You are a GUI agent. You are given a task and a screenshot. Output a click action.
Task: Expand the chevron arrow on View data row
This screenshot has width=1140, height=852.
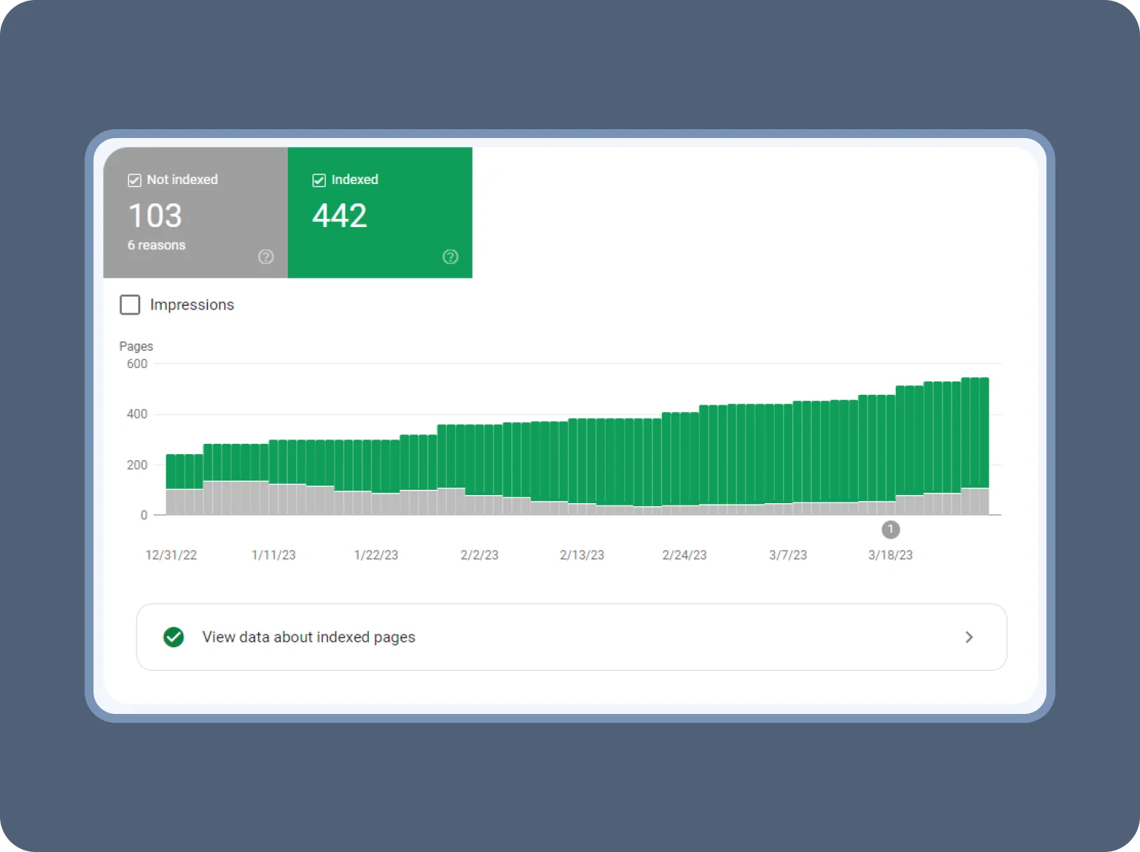(969, 638)
